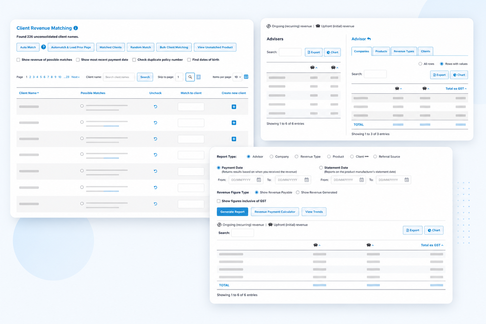Click create new client plus in first row

click(x=234, y=107)
